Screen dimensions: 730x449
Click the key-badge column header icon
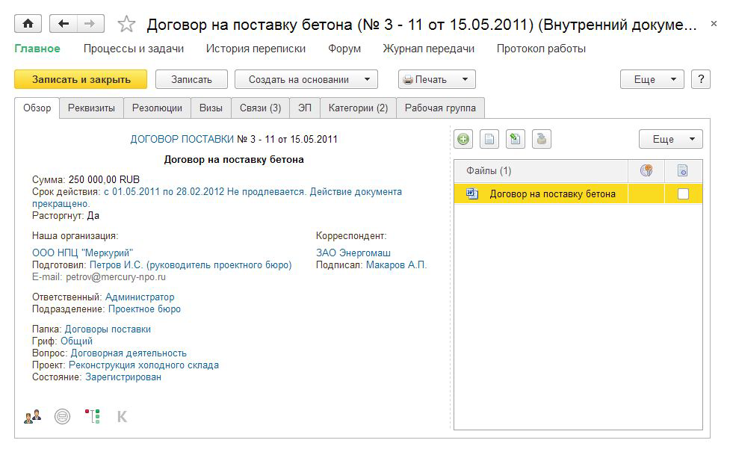pyautogui.click(x=646, y=171)
